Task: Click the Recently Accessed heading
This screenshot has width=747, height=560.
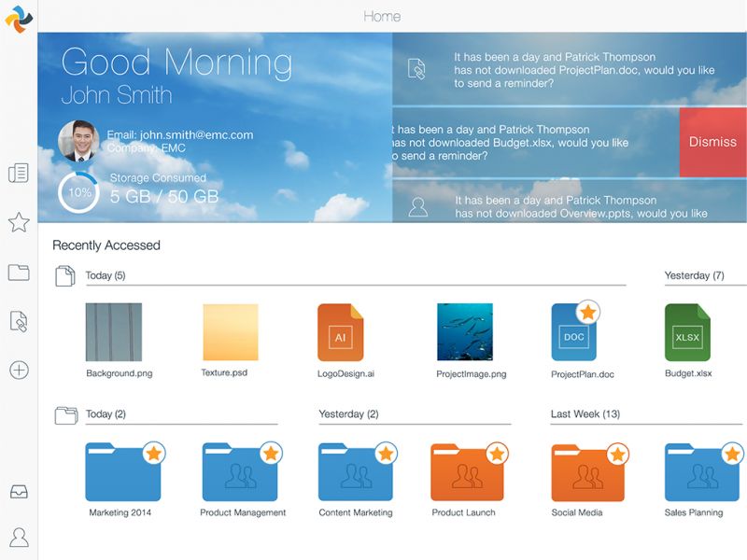Action: 106,245
